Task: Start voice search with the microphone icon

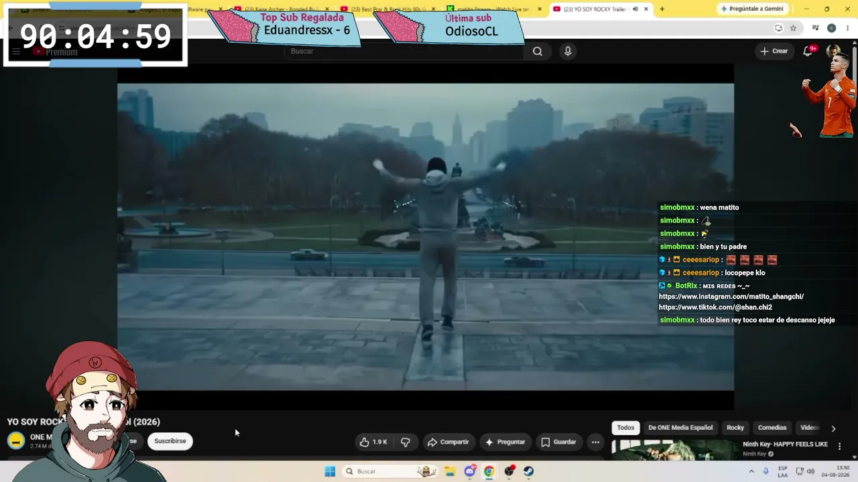Action: [x=568, y=52]
